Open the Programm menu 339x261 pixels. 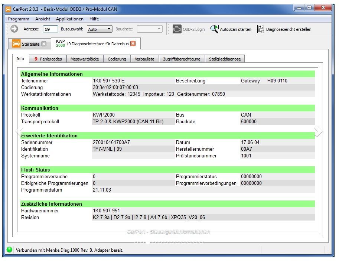click(x=19, y=19)
